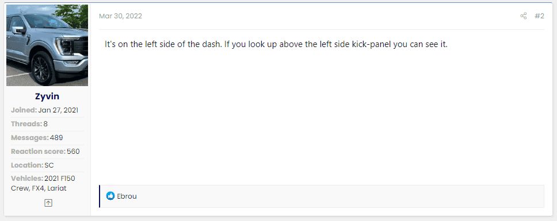This screenshot has height=221, width=557.
Task: Click the Reaction score value 560
Action: (73, 152)
